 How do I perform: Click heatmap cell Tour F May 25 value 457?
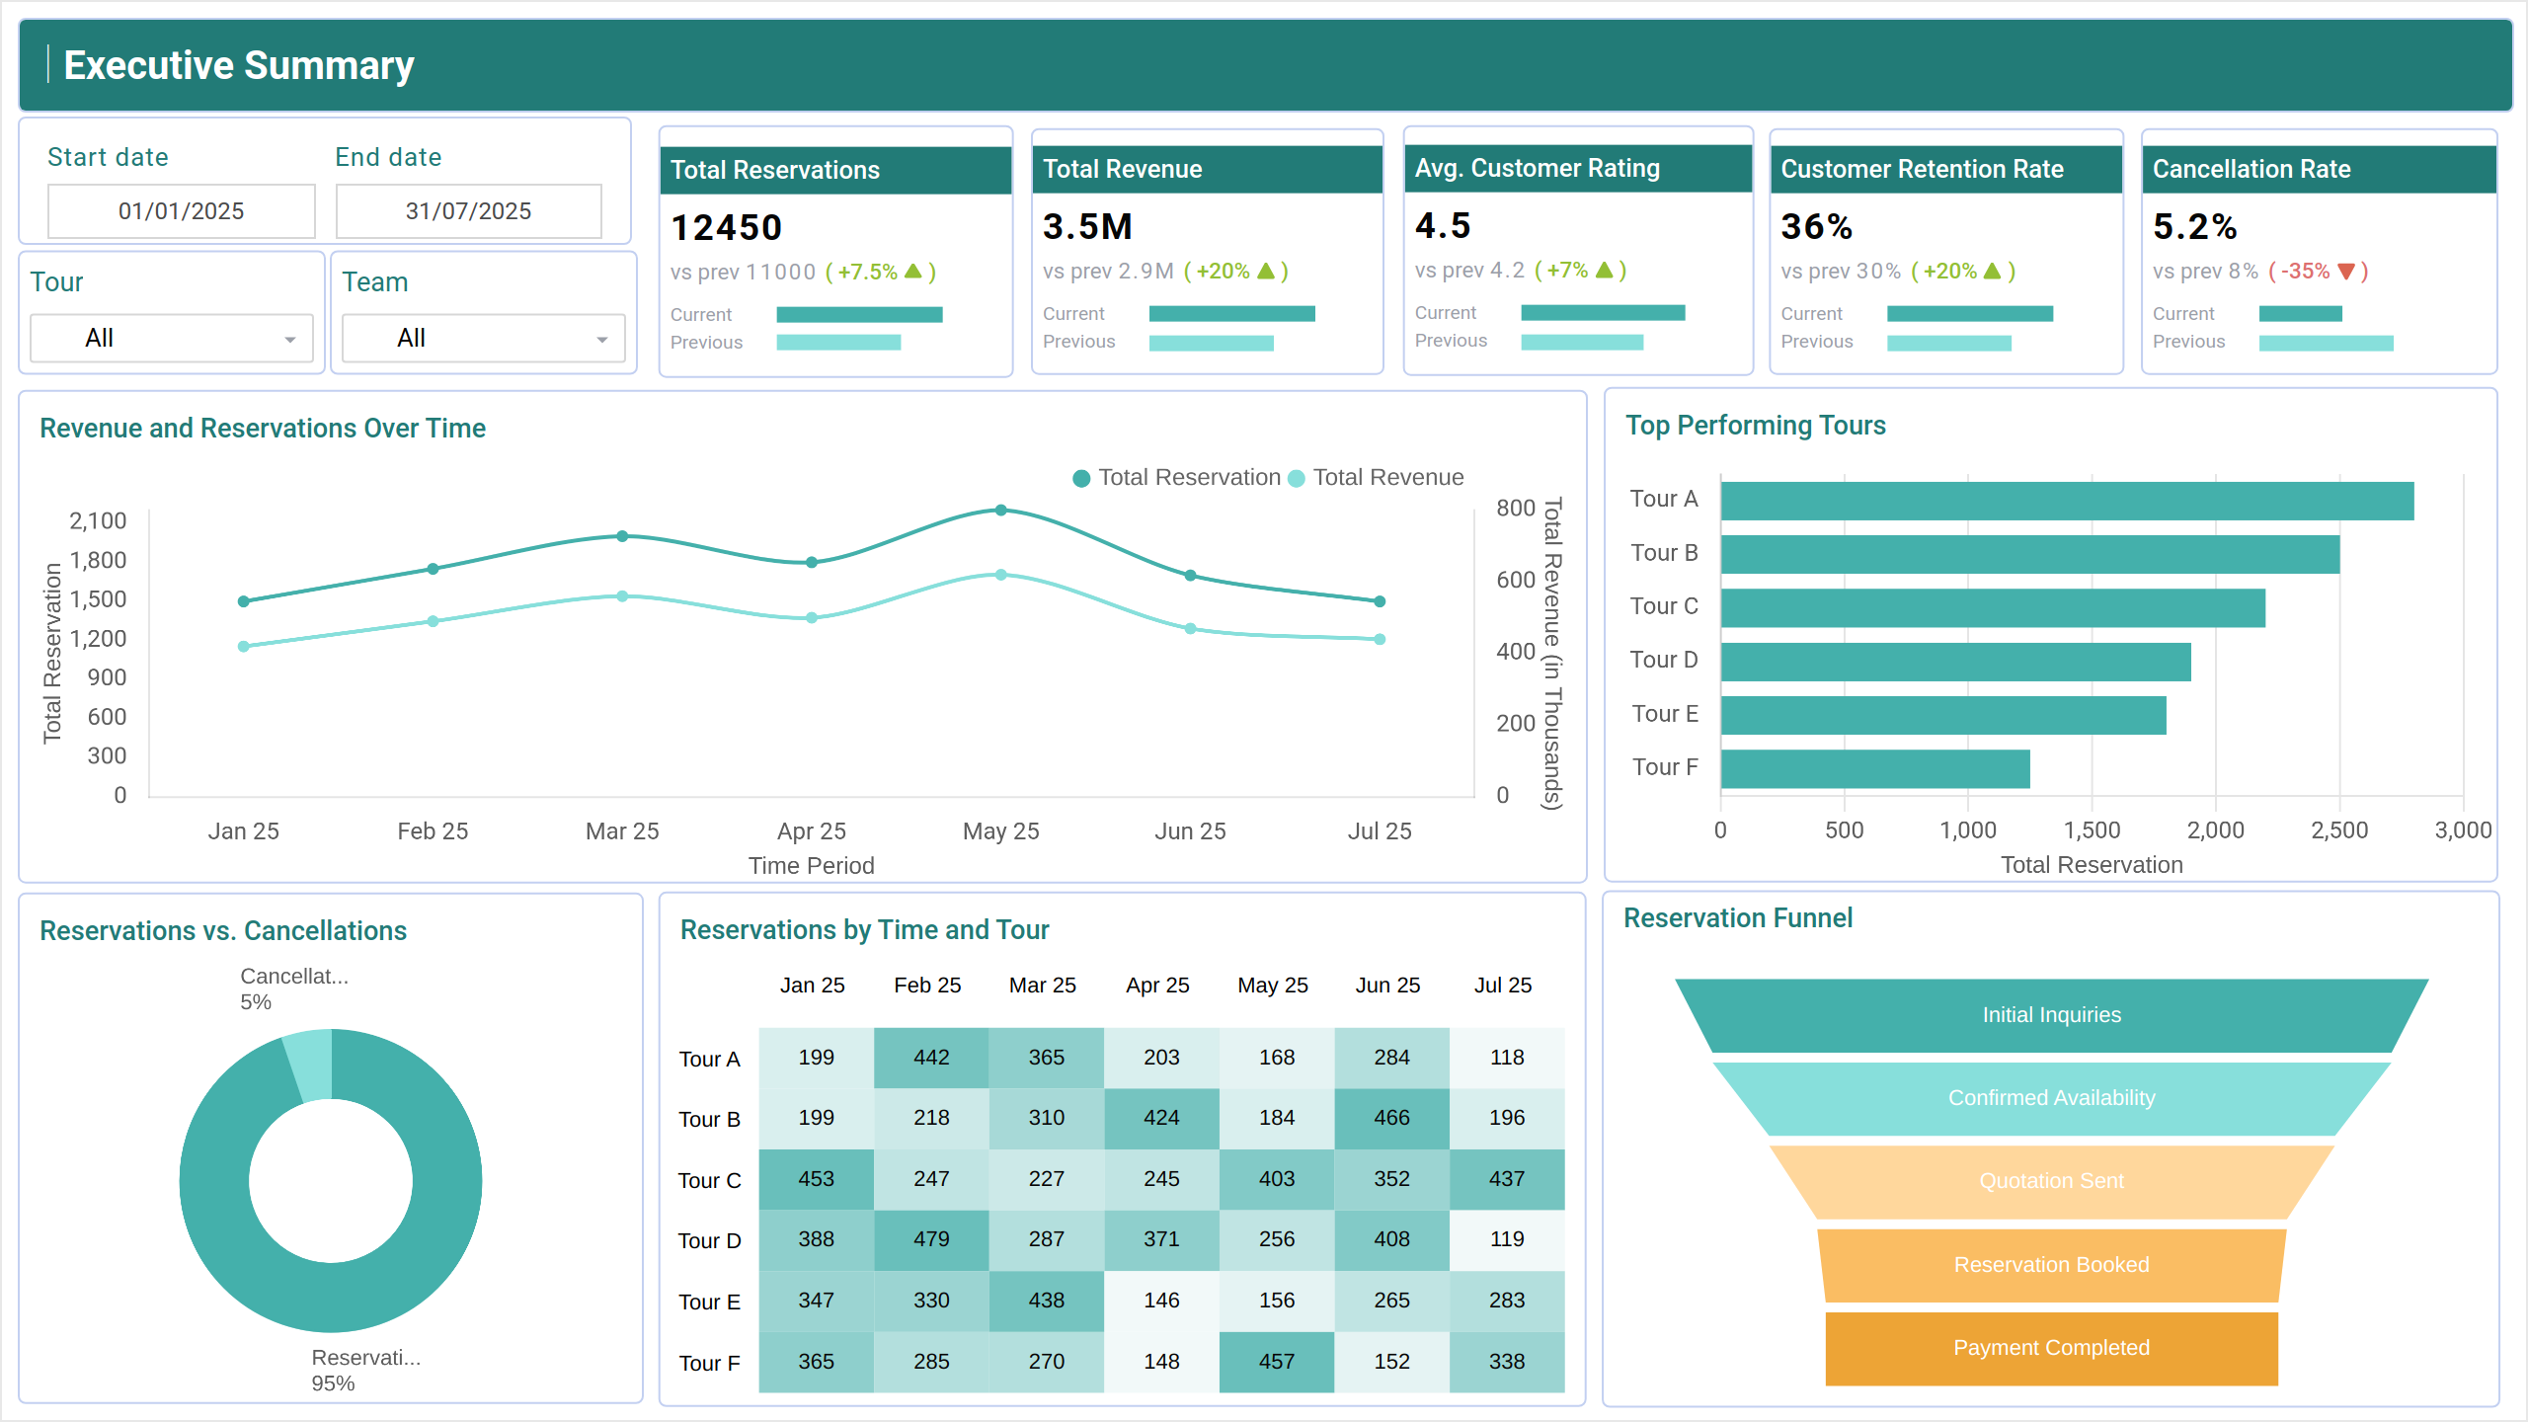tap(1277, 1362)
